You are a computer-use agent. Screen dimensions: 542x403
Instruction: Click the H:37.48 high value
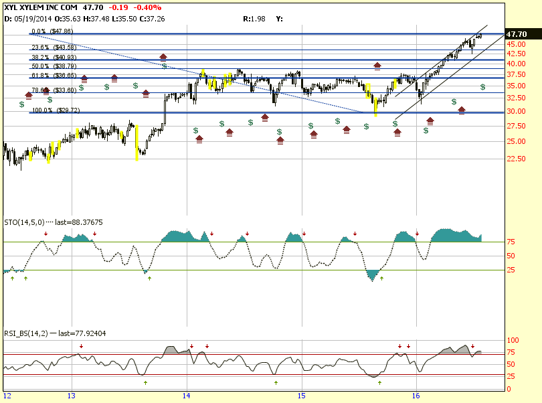[96, 19]
